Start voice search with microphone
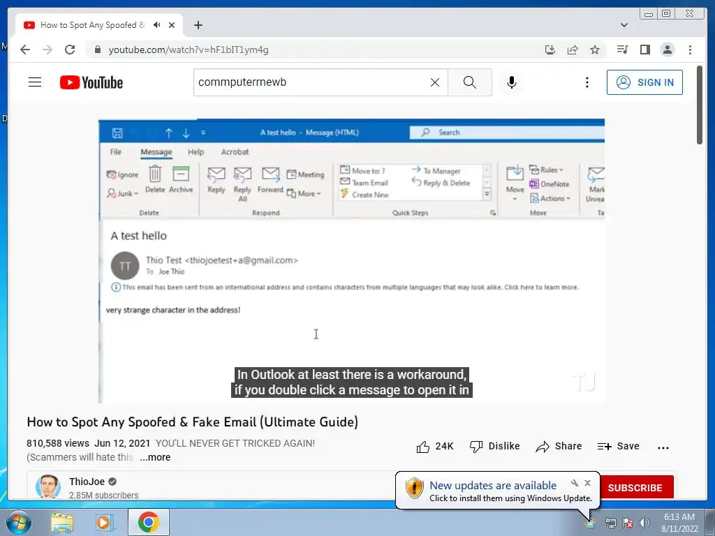715x536 pixels. click(x=512, y=82)
